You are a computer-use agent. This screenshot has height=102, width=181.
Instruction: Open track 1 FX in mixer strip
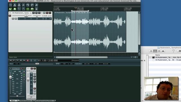click(x=35, y=82)
